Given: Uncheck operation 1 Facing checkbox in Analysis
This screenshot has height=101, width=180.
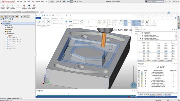Looking at the screenshot, I should (139, 72).
